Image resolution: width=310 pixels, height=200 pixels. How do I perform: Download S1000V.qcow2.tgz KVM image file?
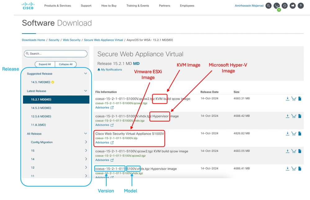(287, 98)
